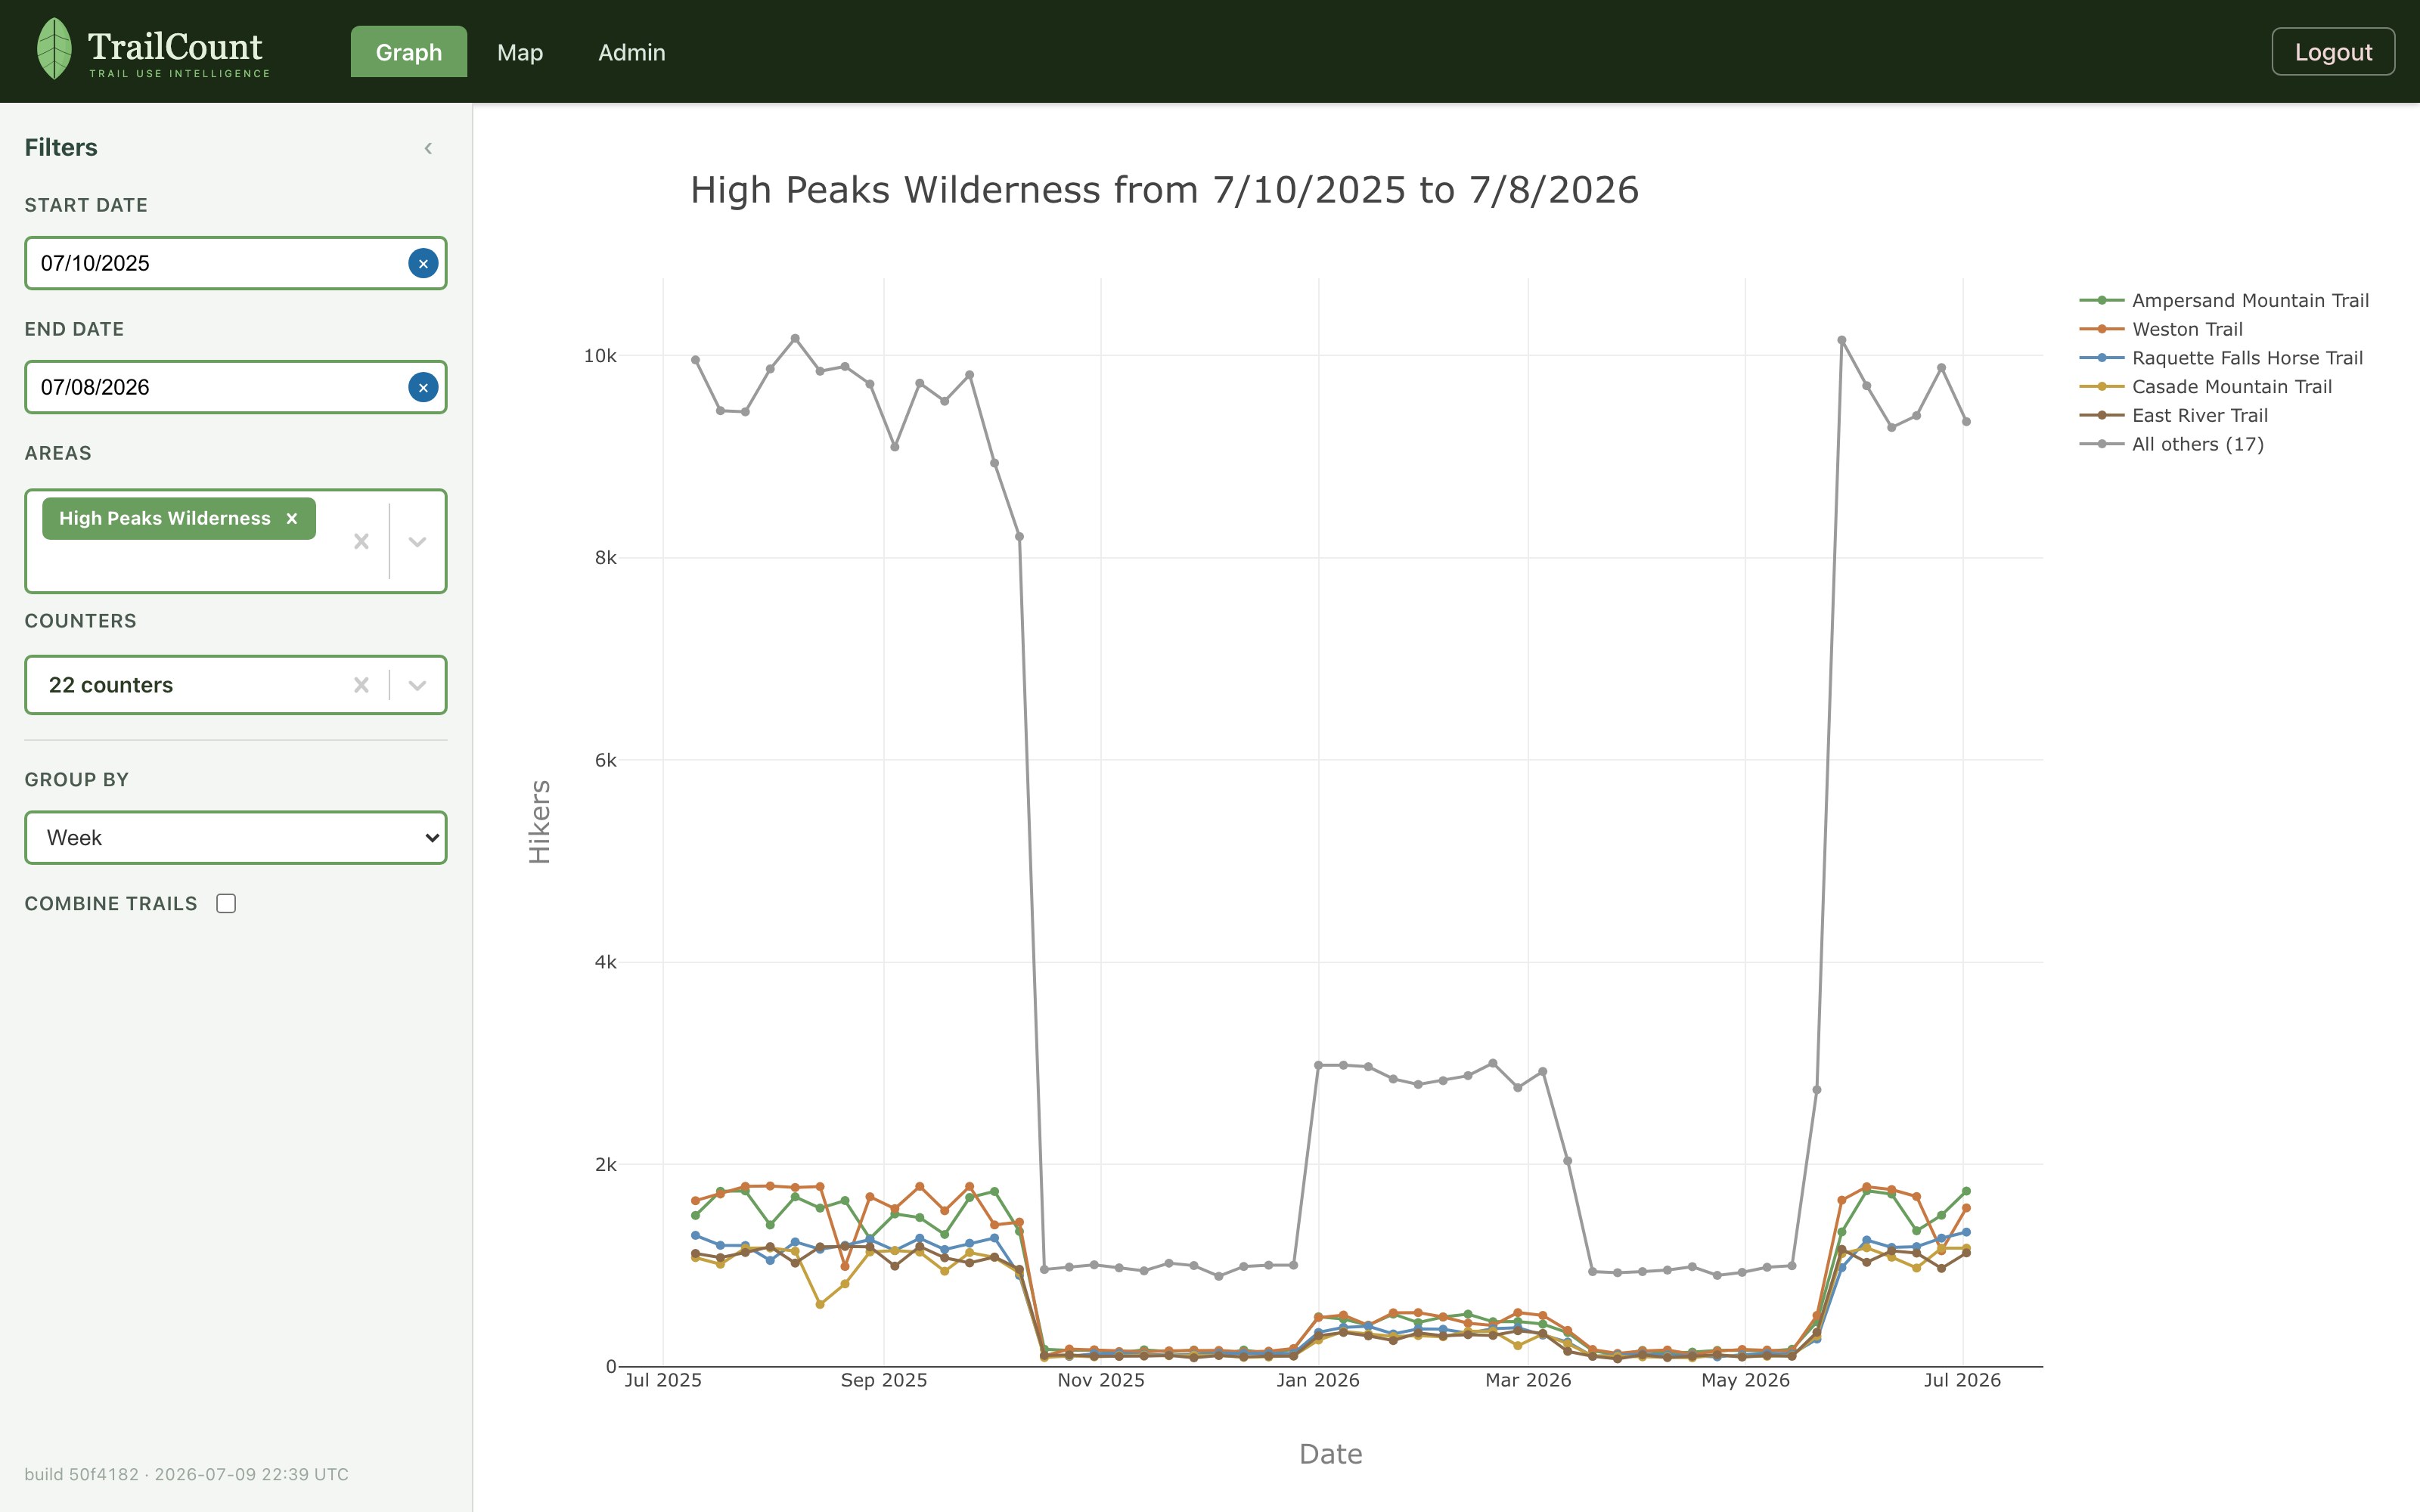Click the Hikers axis label

click(x=540, y=822)
